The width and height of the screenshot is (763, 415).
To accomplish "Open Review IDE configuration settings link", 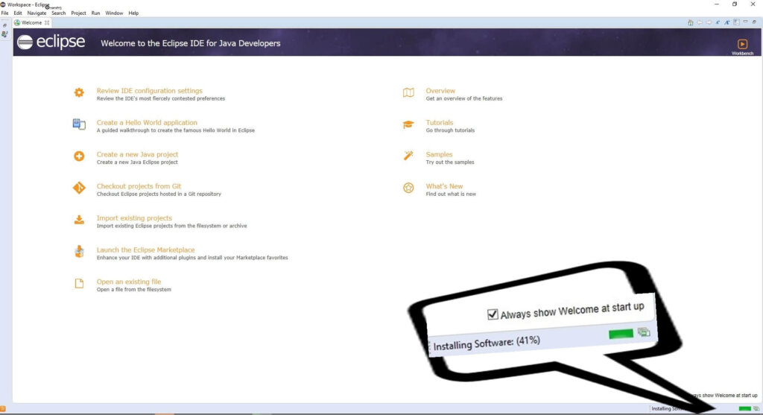I will click(149, 90).
